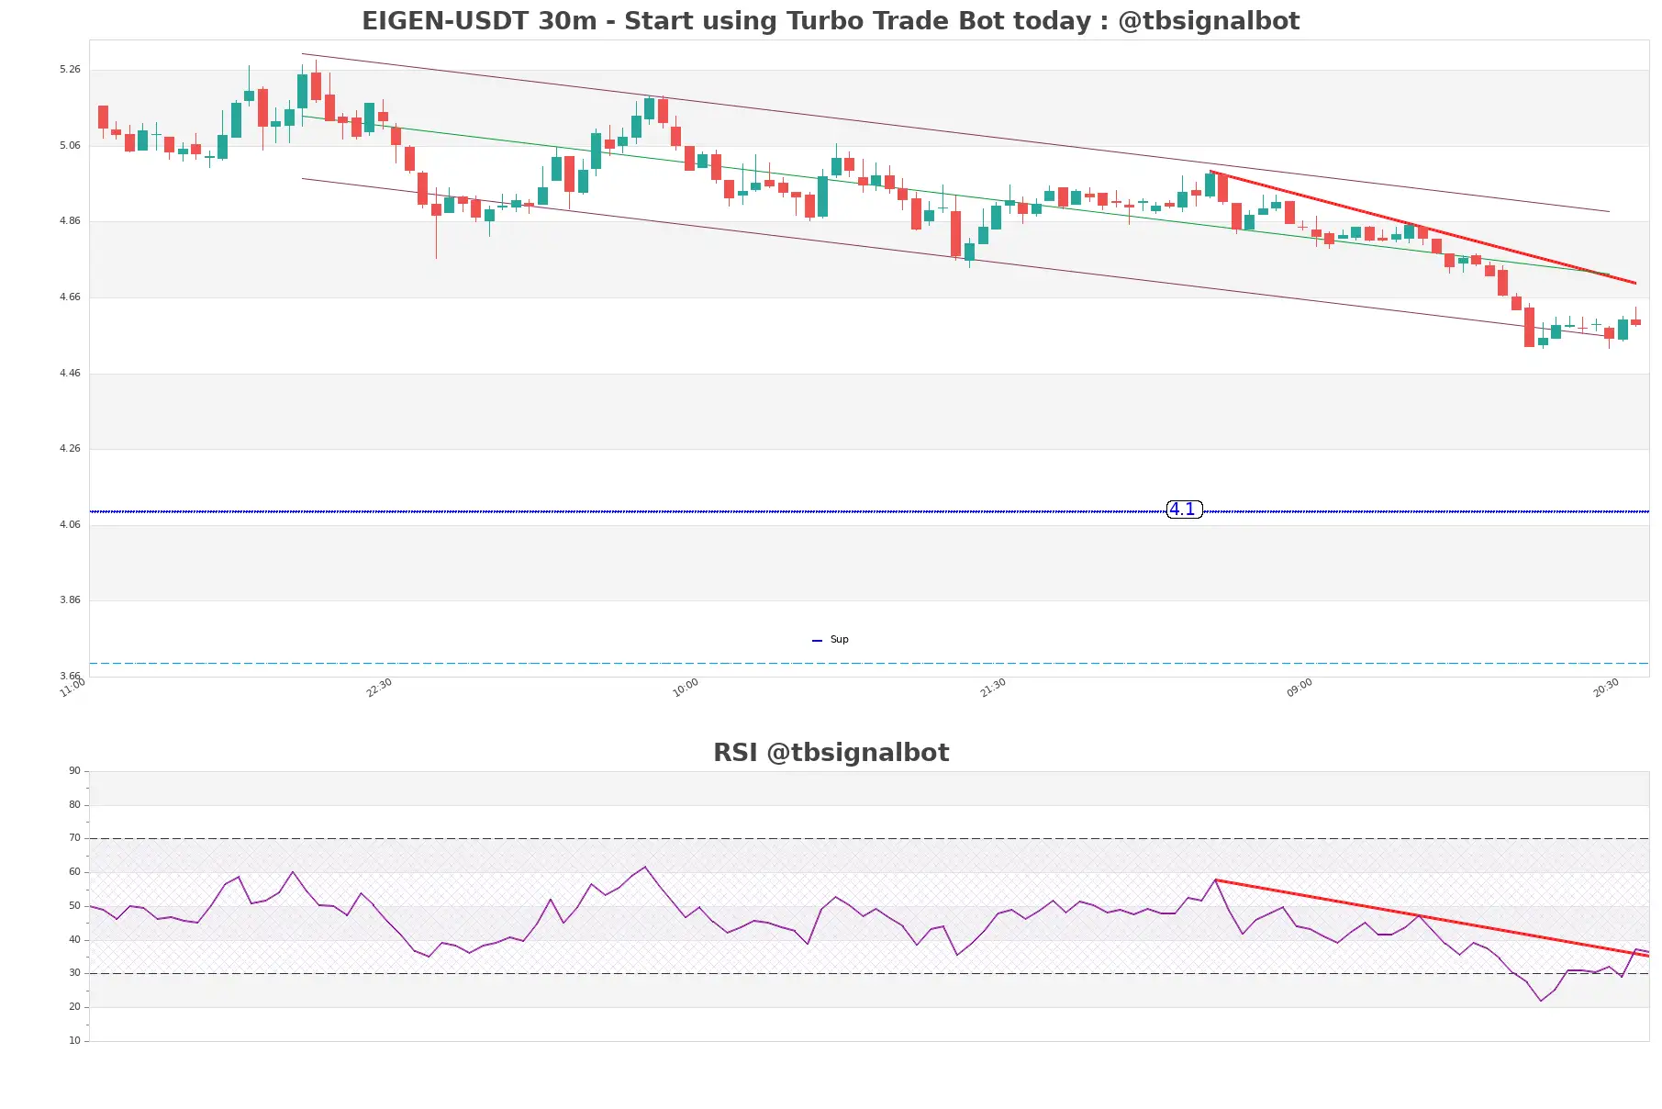1662x1109 pixels.
Task: Click the 4.86 price axis label
Action: click(x=70, y=221)
